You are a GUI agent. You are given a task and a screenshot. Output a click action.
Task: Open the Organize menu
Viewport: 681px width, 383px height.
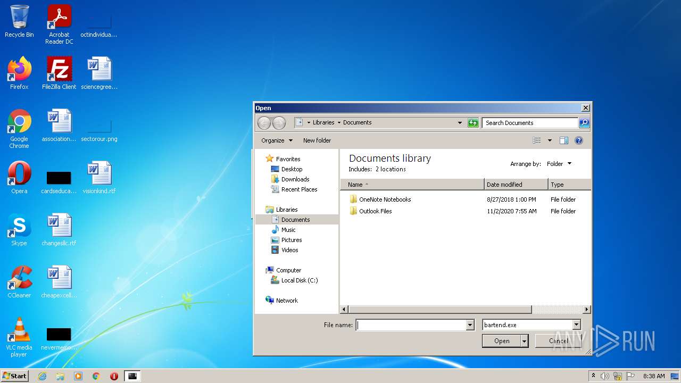coord(277,140)
